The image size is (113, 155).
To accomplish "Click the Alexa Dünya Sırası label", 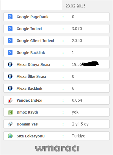I will pos(33,65).
